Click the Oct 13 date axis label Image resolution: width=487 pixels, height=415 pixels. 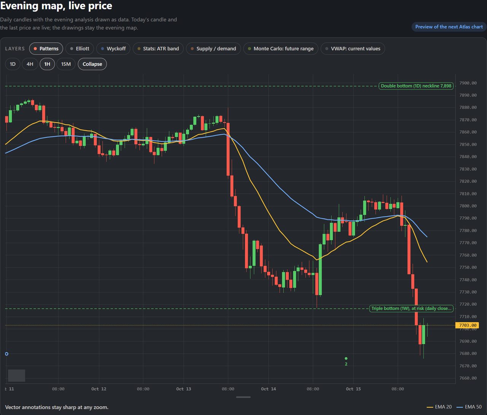tap(184, 389)
